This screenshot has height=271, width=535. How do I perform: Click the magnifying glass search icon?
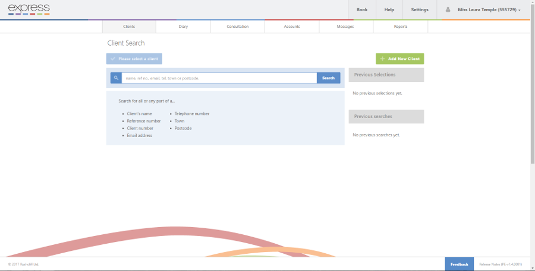click(x=116, y=78)
